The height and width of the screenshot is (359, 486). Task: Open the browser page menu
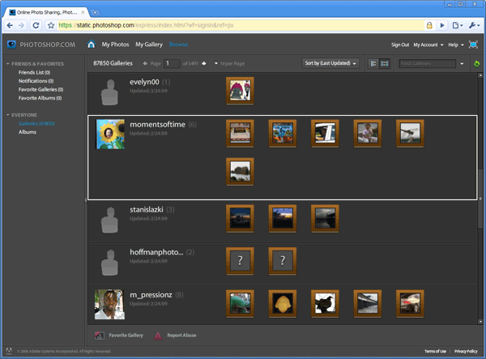coord(458,25)
